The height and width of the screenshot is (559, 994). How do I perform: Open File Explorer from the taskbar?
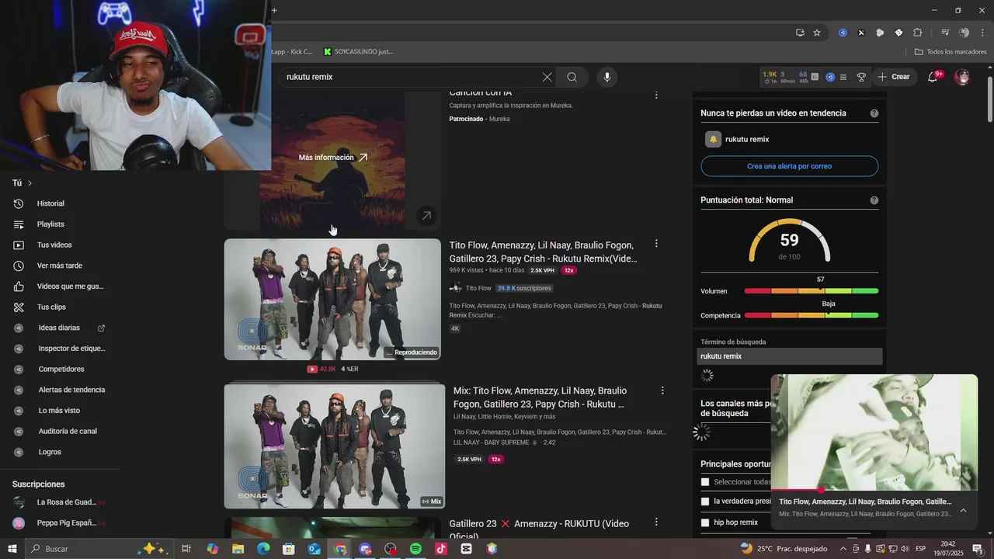coord(238,549)
